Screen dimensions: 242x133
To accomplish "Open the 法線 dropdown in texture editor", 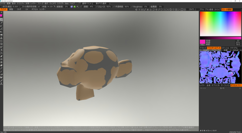I will (x=226, y=50).
